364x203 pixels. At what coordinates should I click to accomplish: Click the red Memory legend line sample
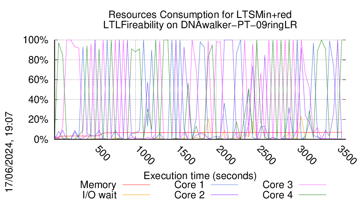point(136,185)
